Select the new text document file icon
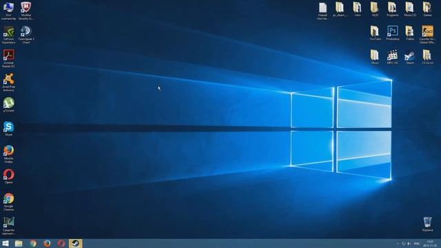The image size is (441, 248). [x=322, y=11]
